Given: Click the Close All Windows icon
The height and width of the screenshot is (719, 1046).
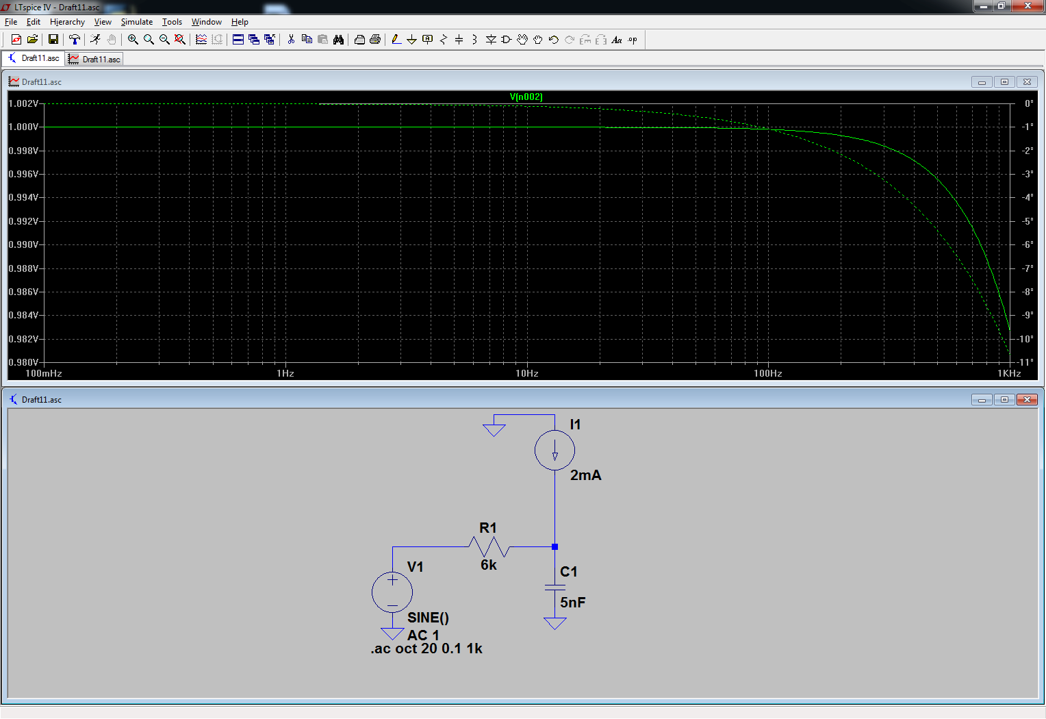Looking at the screenshot, I should [x=270, y=40].
